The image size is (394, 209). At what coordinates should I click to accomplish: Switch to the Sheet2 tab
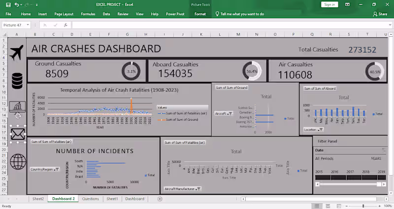[38, 199]
